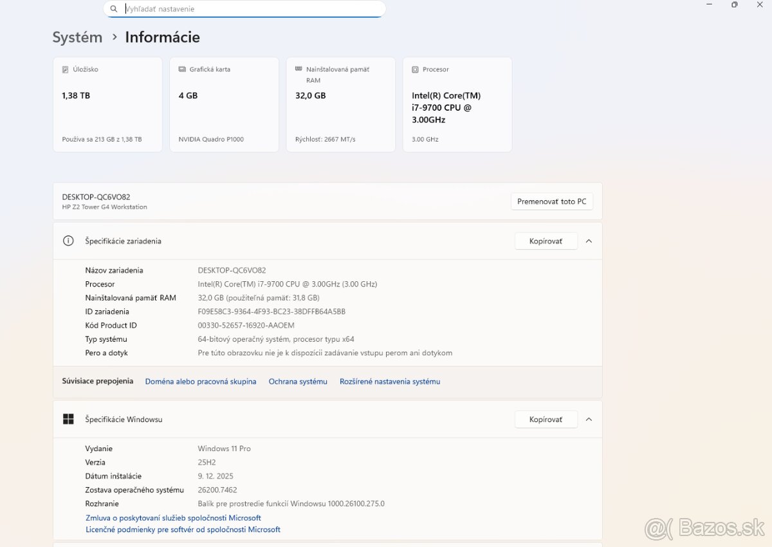The image size is (772, 547).
Task: Collapse the Špecifikácie Windowsu section
Action: (589, 420)
